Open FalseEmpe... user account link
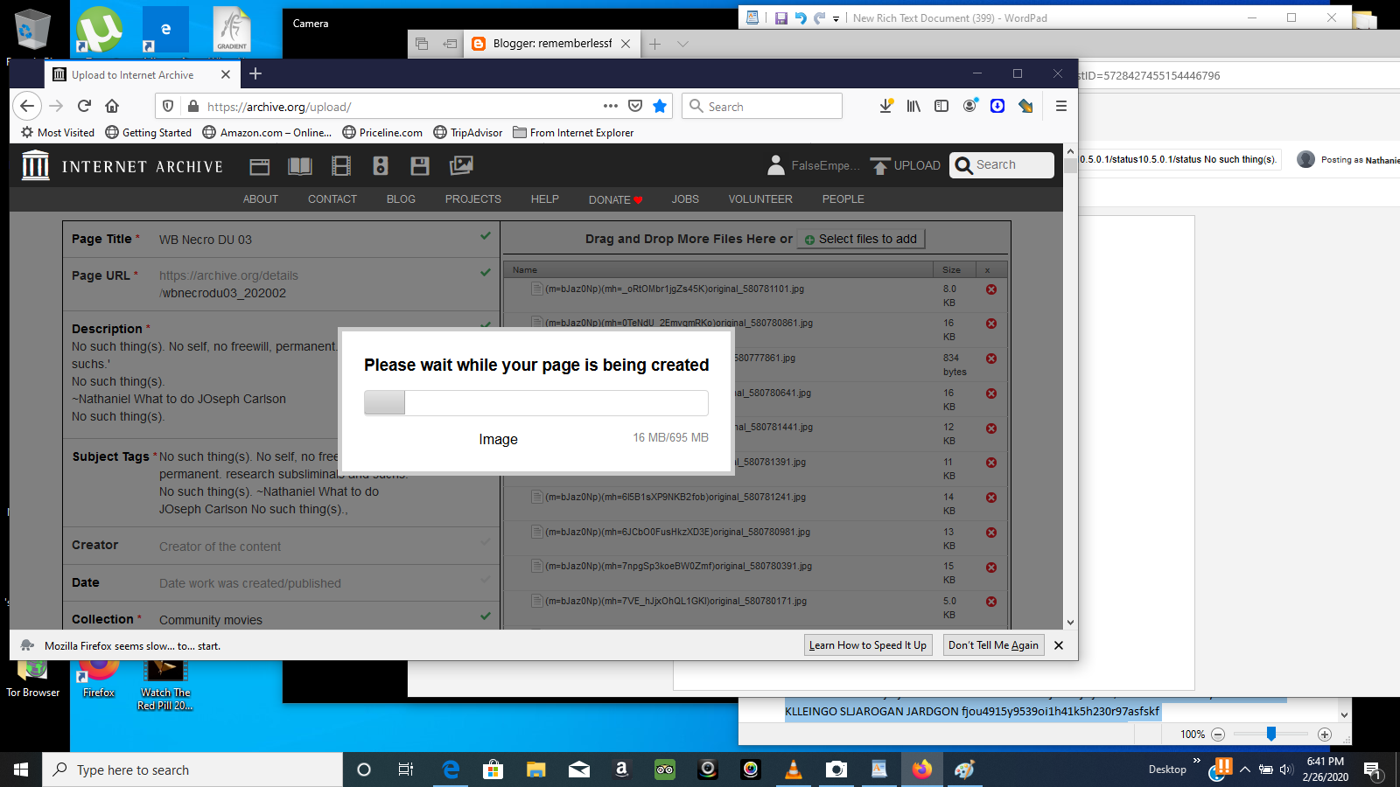Image resolution: width=1400 pixels, height=787 pixels. point(814,165)
